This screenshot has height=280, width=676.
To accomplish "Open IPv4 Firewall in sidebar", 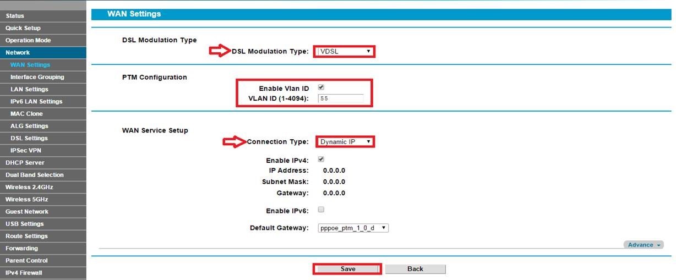I will (x=43, y=273).
